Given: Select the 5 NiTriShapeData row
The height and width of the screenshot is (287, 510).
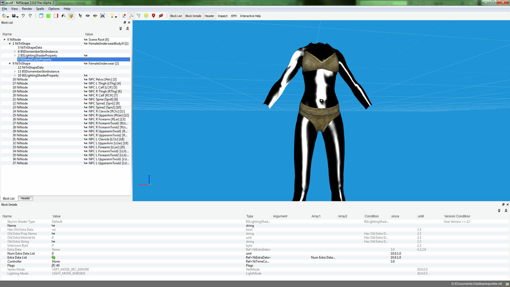Looking at the screenshot, I should click(x=66, y=47).
